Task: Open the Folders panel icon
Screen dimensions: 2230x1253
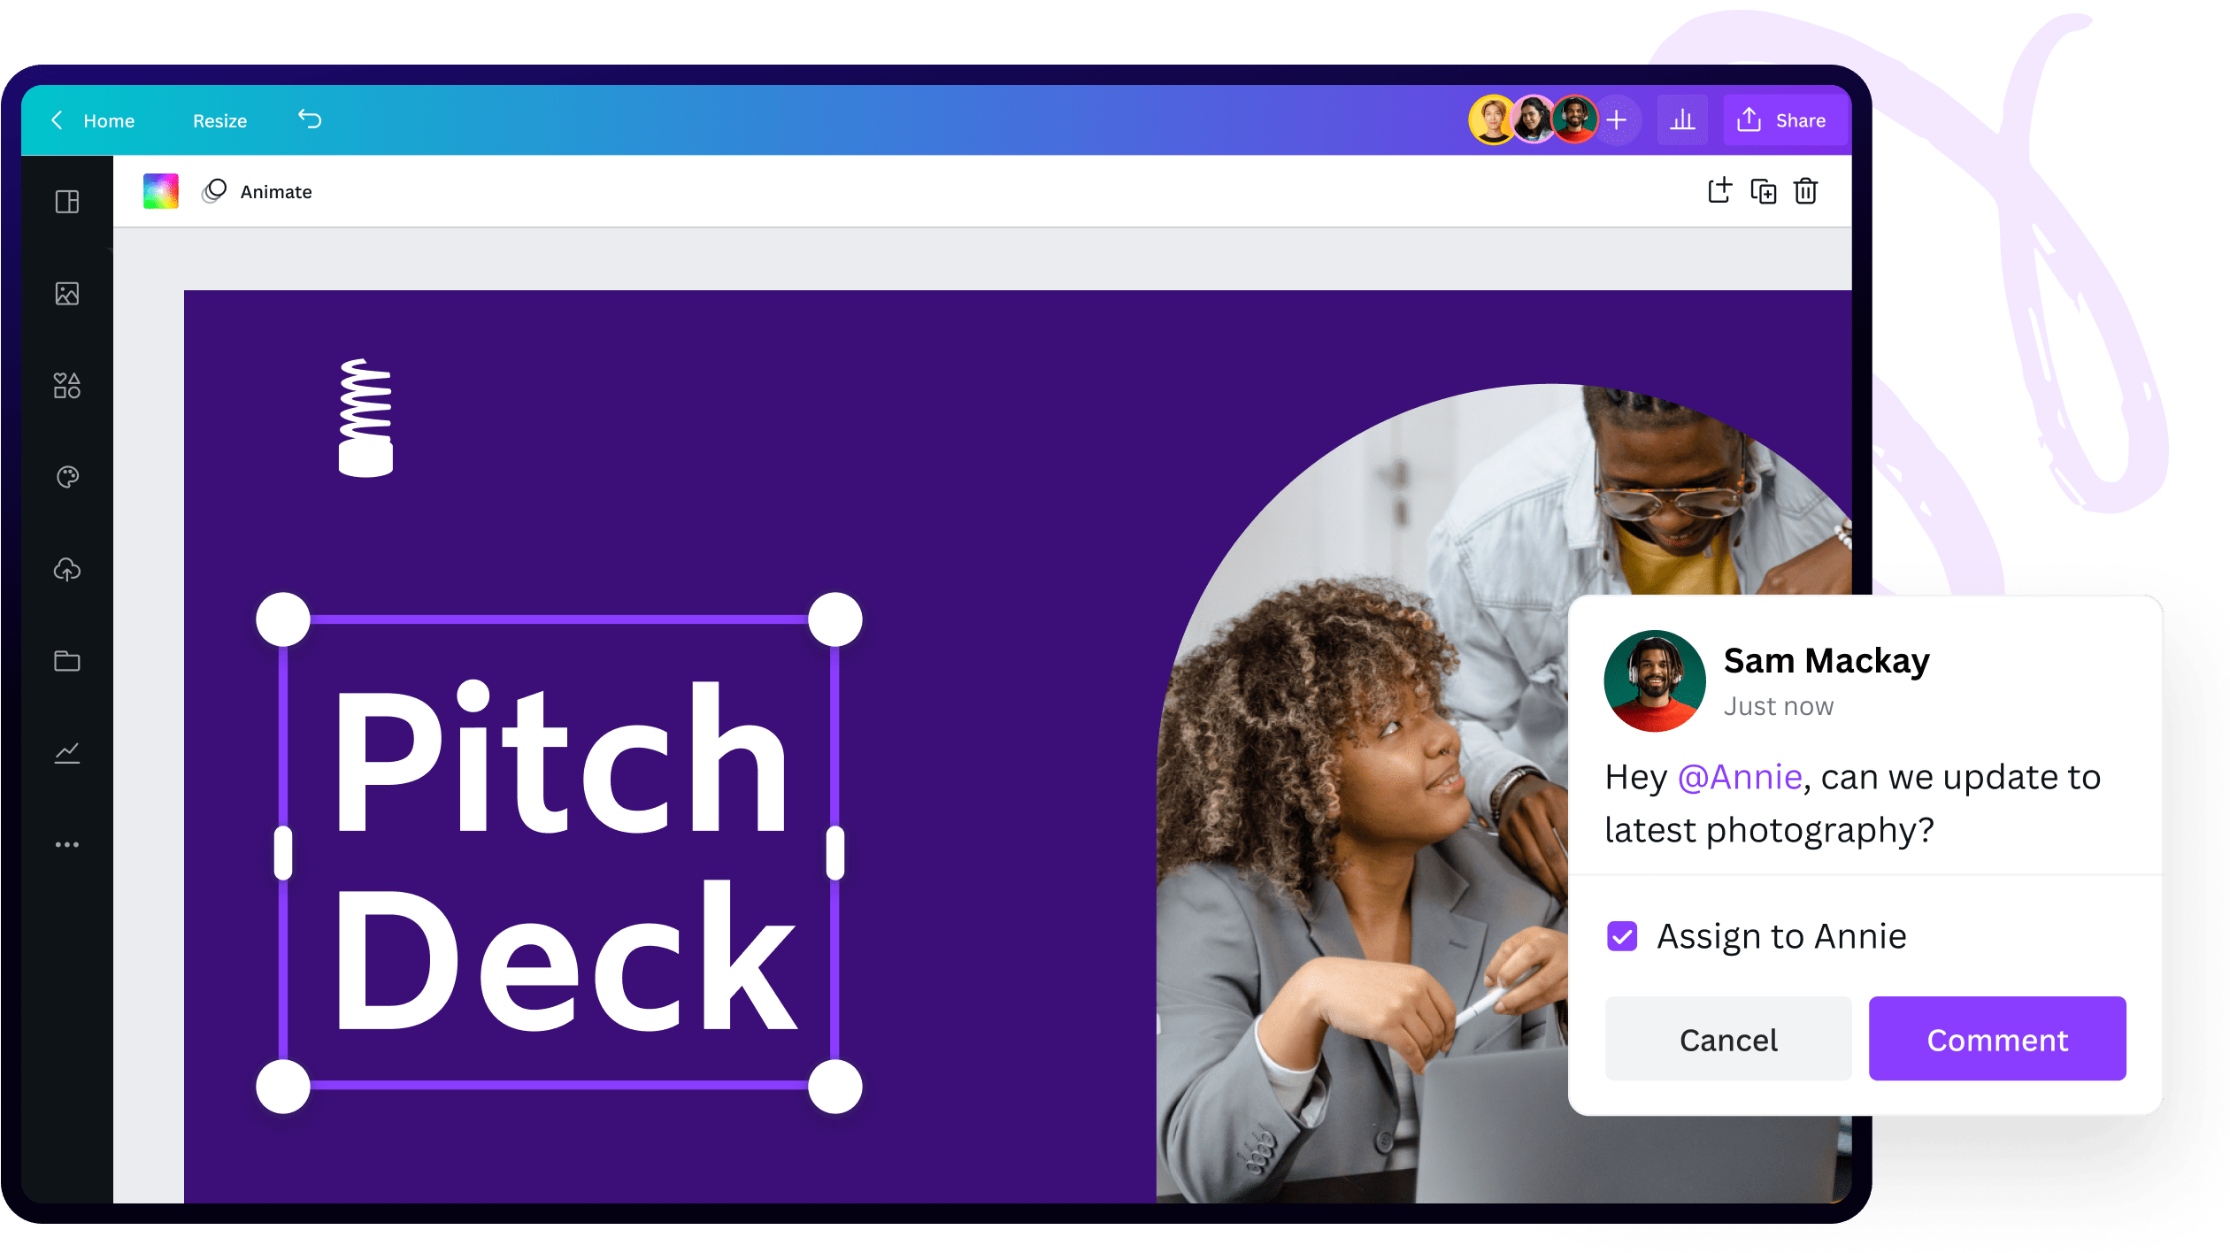Action: 67,661
